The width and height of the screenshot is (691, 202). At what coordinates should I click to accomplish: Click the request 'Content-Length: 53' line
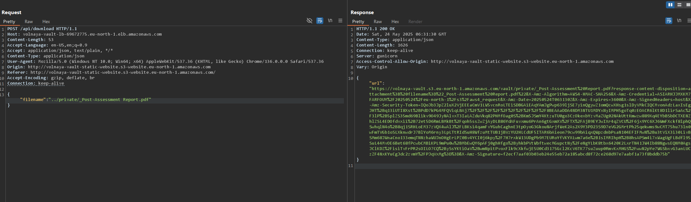click(31, 40)
